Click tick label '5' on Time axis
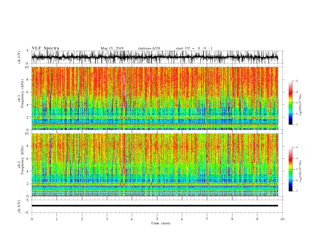The height and width of the screenshot is (246, 318). click(157, 219)
